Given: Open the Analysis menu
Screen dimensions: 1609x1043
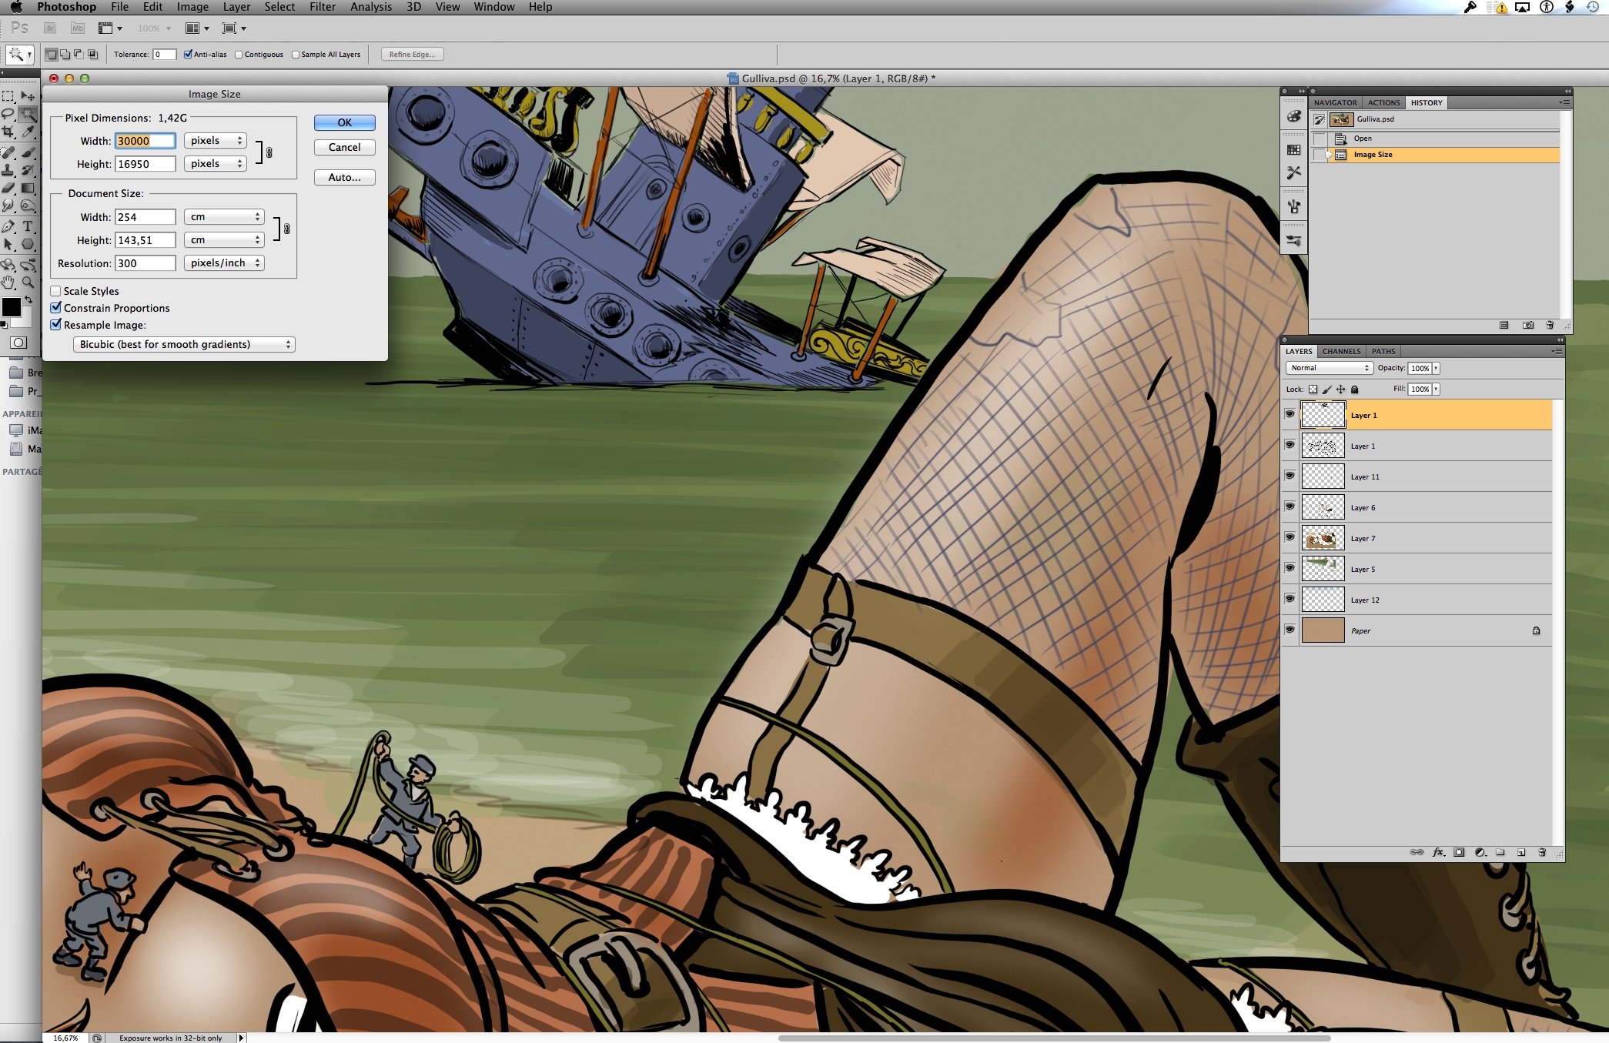Looking at the screenshot, I should click(x=371, y=7).
